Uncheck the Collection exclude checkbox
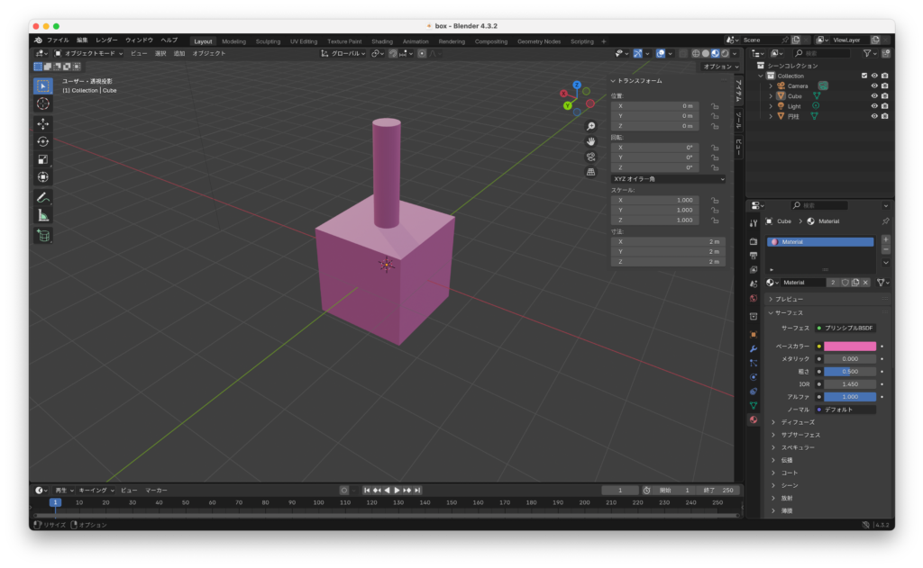This screenshot has width=923, height=568. (864, 76)
